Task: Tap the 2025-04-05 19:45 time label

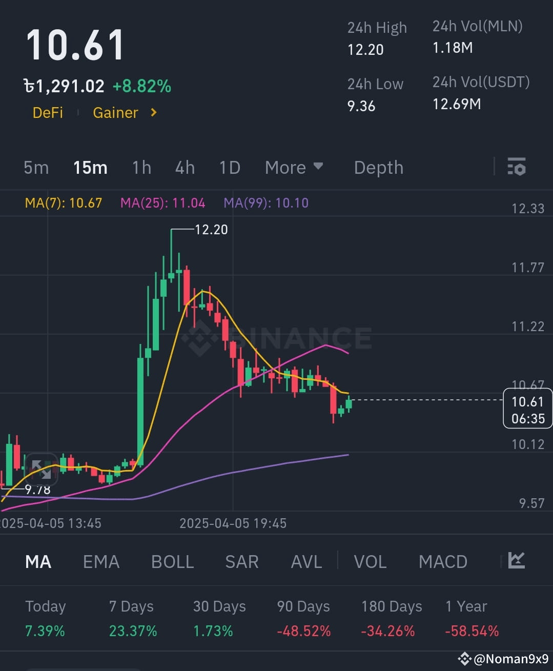Action: coord(233,523)
